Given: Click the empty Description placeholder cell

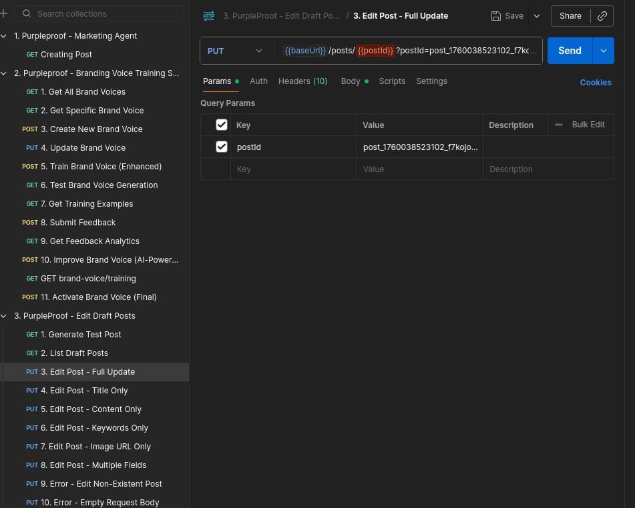Looking at the screenshot, I should [x=548, y=169].
